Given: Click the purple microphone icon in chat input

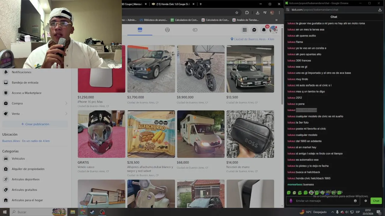Looking at the screenshot, I should pos(291,201).
